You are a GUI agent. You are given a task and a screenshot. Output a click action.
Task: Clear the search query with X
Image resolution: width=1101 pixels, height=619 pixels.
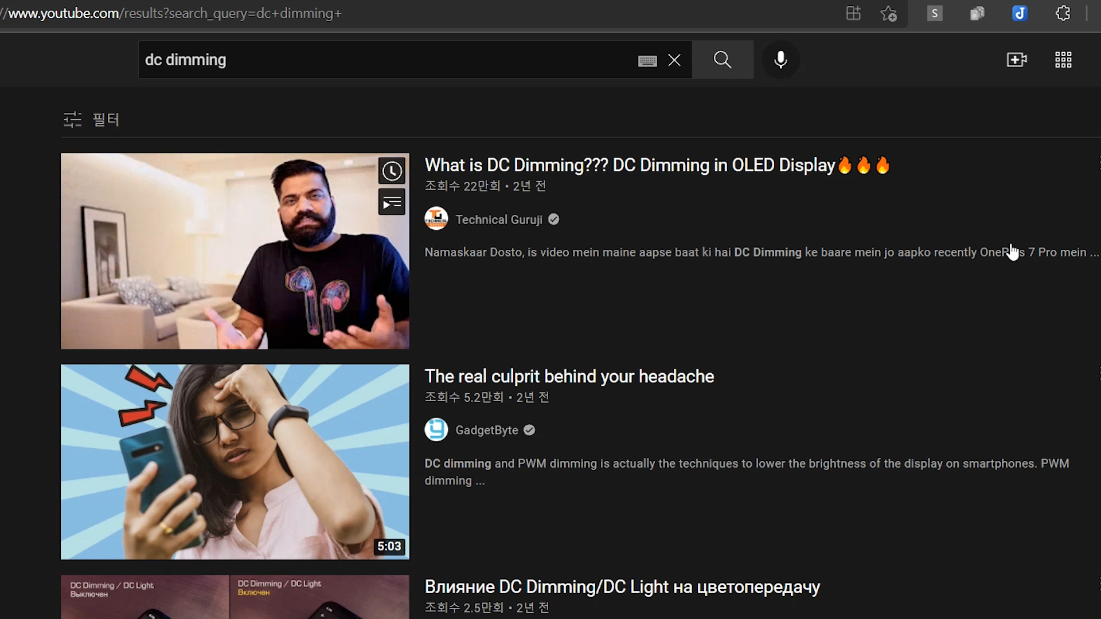(x=674, y=60)
